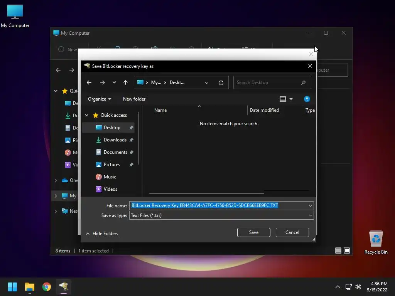Show hidden system tray icons
395x296 pixels.
click(x=338, y=287)
